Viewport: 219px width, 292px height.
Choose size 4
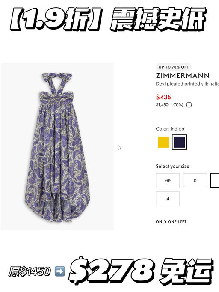tap(168, 199)
